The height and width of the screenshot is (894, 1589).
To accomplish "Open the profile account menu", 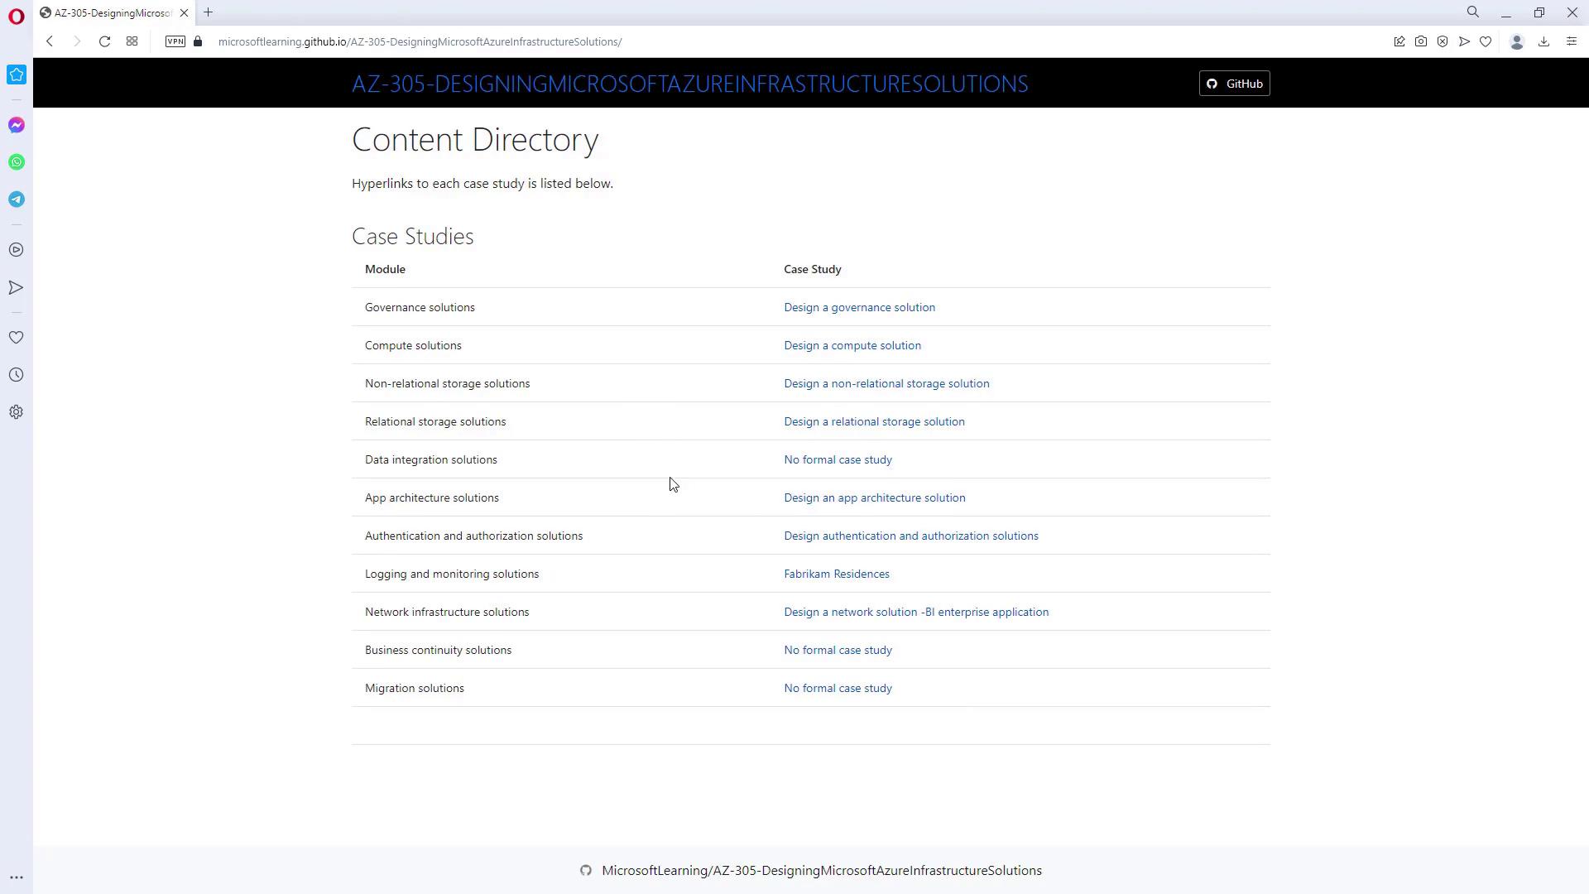I will click(1517, 41).
